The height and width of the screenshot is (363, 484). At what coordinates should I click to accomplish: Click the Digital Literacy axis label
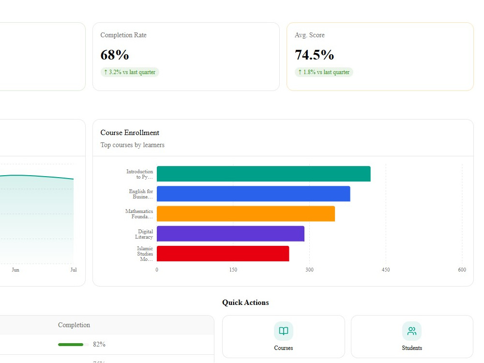(144, 234)
